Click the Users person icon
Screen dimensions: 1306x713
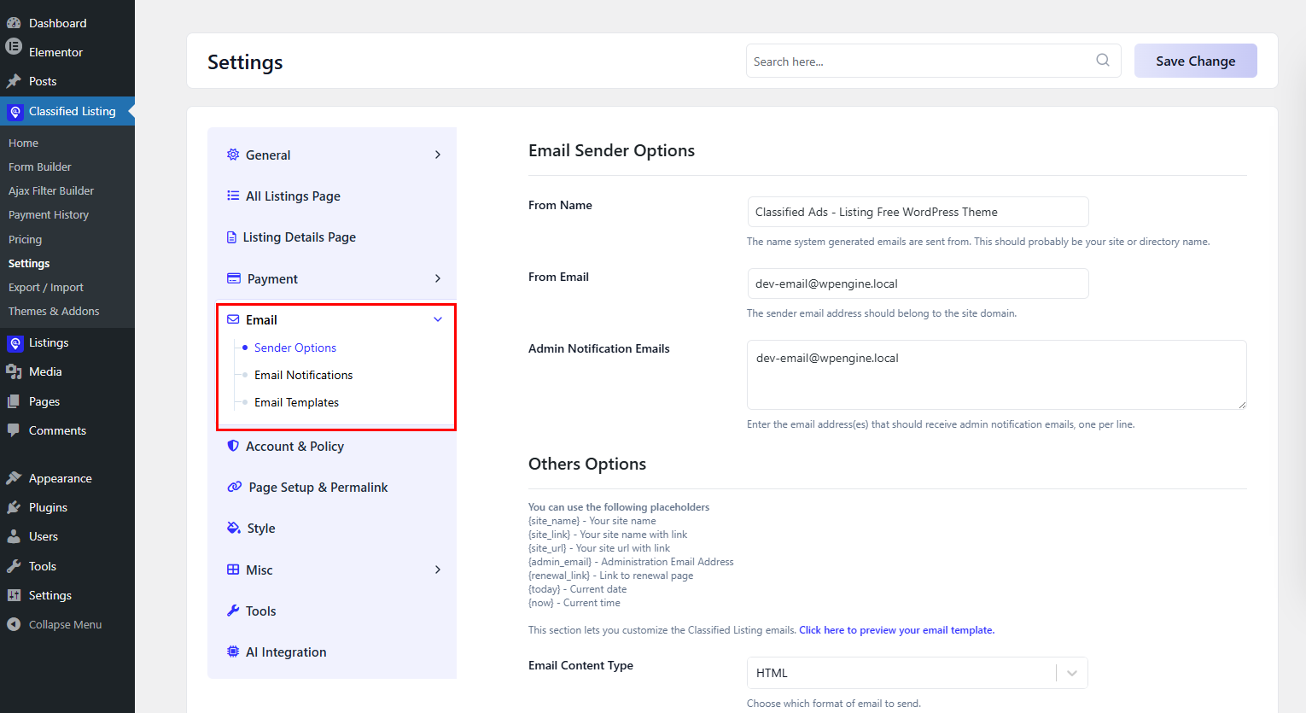pos(14,536)
